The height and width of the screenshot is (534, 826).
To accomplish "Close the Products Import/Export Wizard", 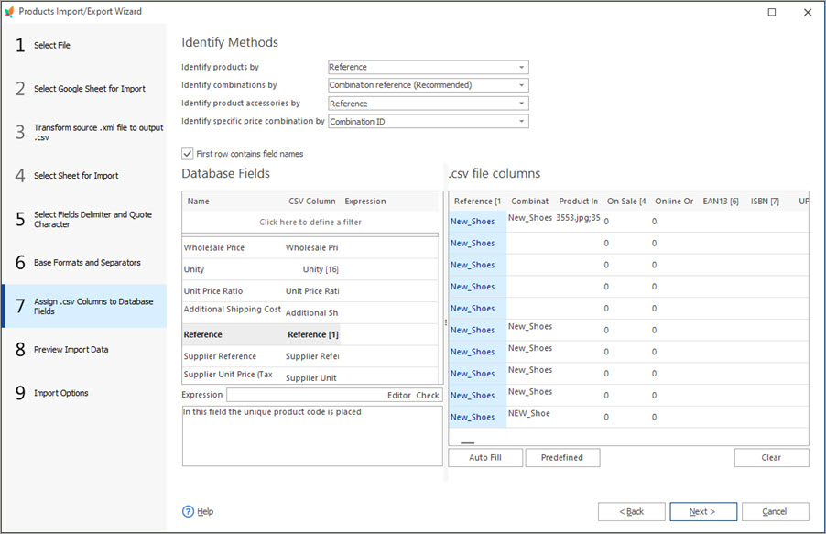I will [x=808, y=12].
